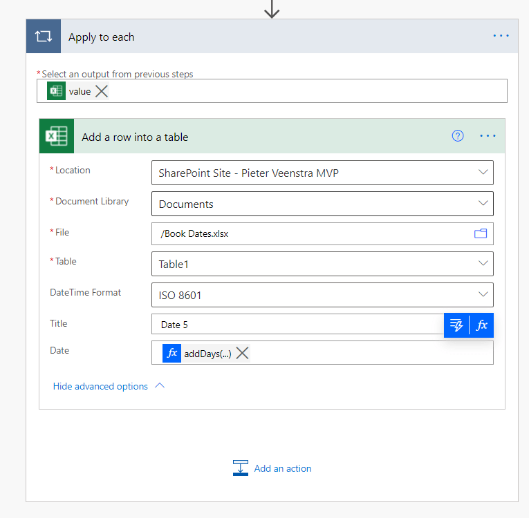Collapse advanced options chevron
This screenshot has width=529, height=518.
pos(160,385)
